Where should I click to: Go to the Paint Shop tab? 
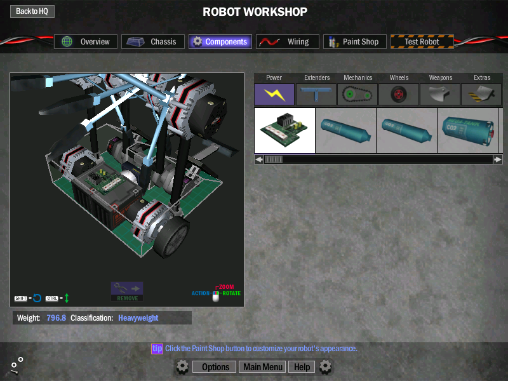(x=354, y=42)
